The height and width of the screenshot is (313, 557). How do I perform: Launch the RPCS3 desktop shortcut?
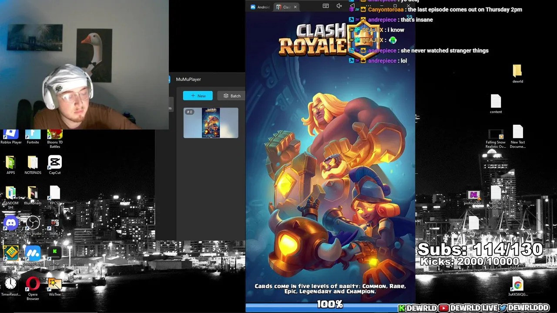click(x=55, y=196)
